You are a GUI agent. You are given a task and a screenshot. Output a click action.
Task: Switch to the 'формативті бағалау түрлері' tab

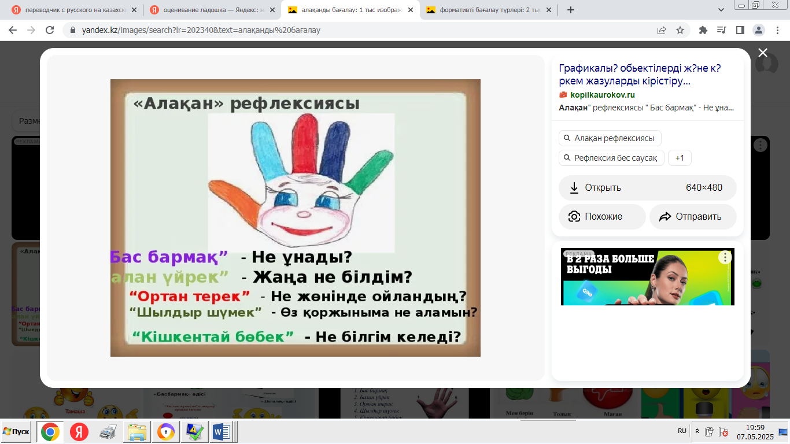coord(489,10)
